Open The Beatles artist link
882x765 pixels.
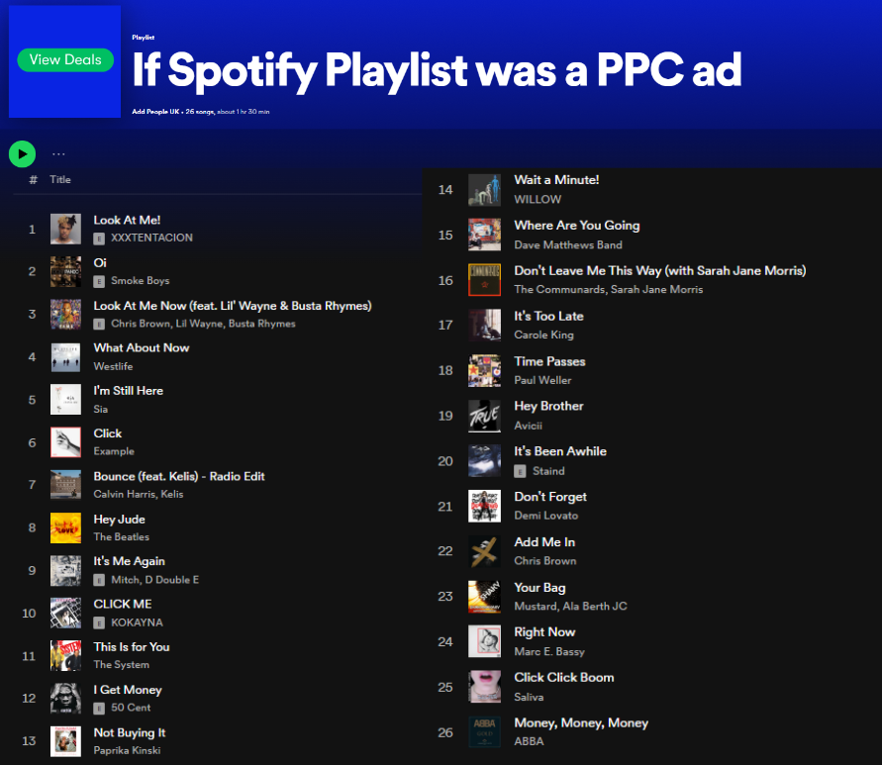tap(122, 536)
